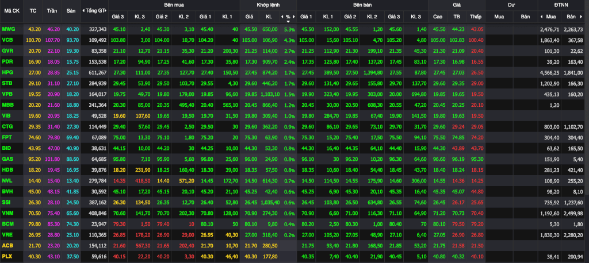The image size is (589, 263).
Task: Click the ĐTNN group header
Action: point(561,5)
